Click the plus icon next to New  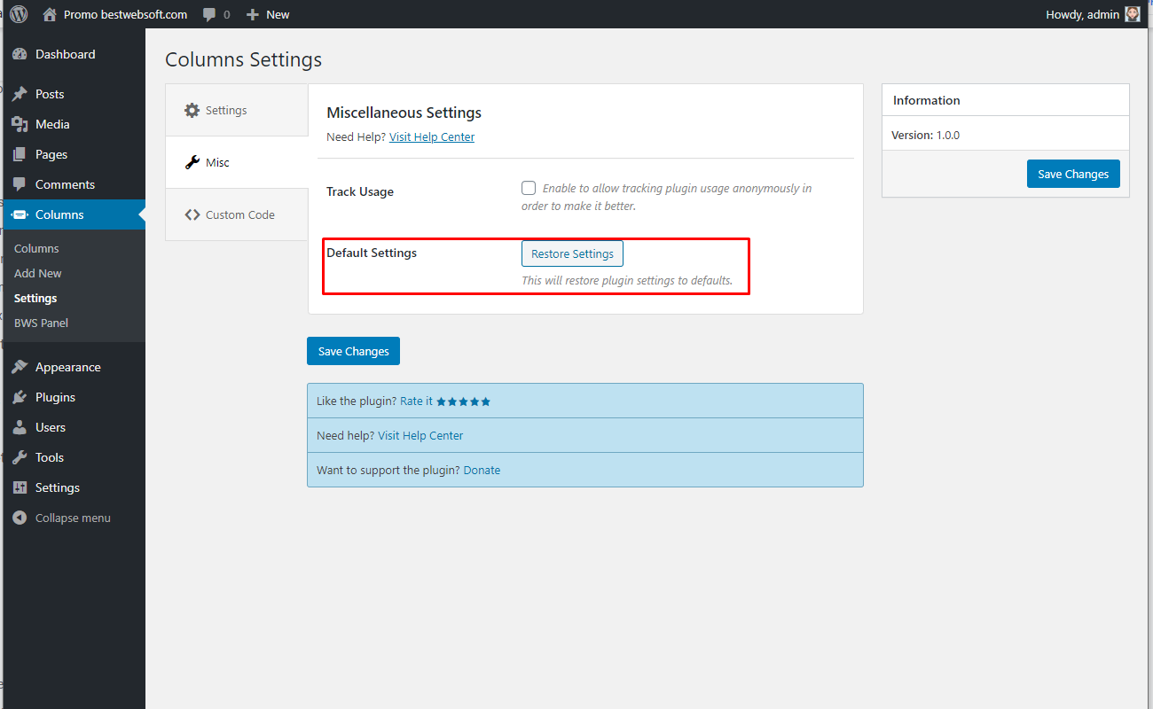click(253, 15)
